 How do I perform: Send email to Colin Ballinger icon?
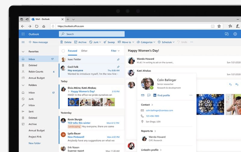click(x=142, y=95)
